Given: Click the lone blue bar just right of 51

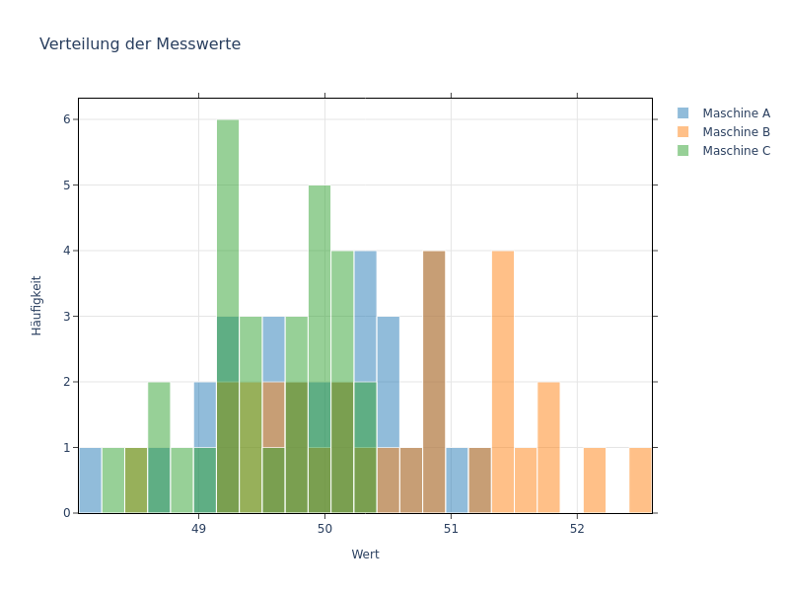Looking at the screenshot, I should [457, 481].
